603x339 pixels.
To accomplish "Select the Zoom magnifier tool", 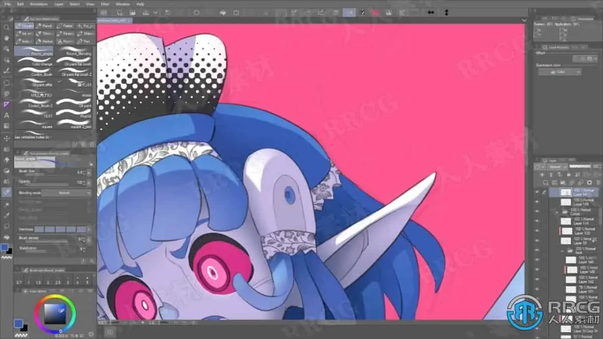I will [x=7, y=27].
